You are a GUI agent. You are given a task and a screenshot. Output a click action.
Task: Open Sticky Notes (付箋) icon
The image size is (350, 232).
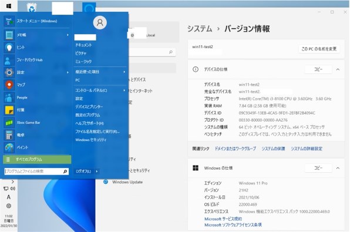[9, 110]
